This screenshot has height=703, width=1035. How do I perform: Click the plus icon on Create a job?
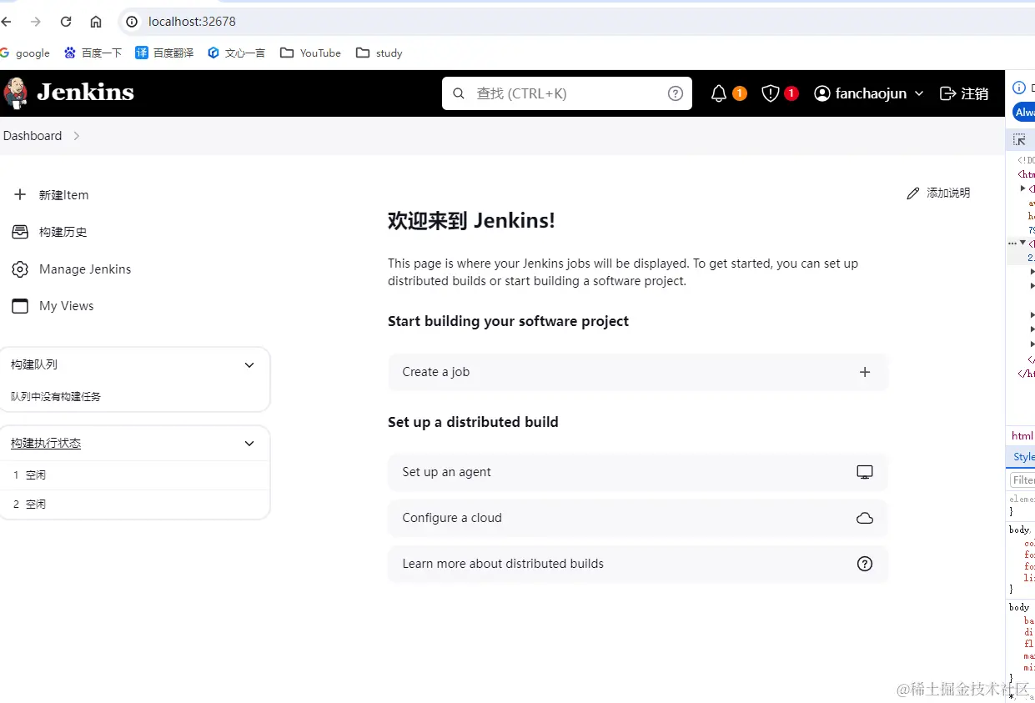[865, 372]
